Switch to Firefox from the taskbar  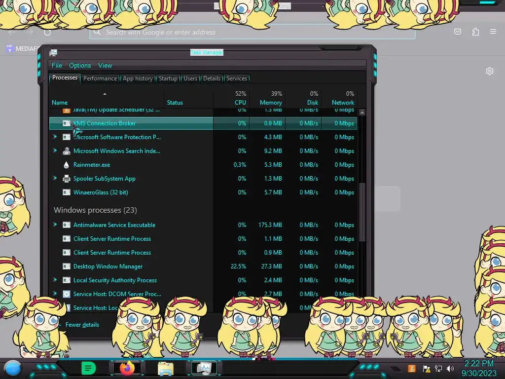[127, 368]
